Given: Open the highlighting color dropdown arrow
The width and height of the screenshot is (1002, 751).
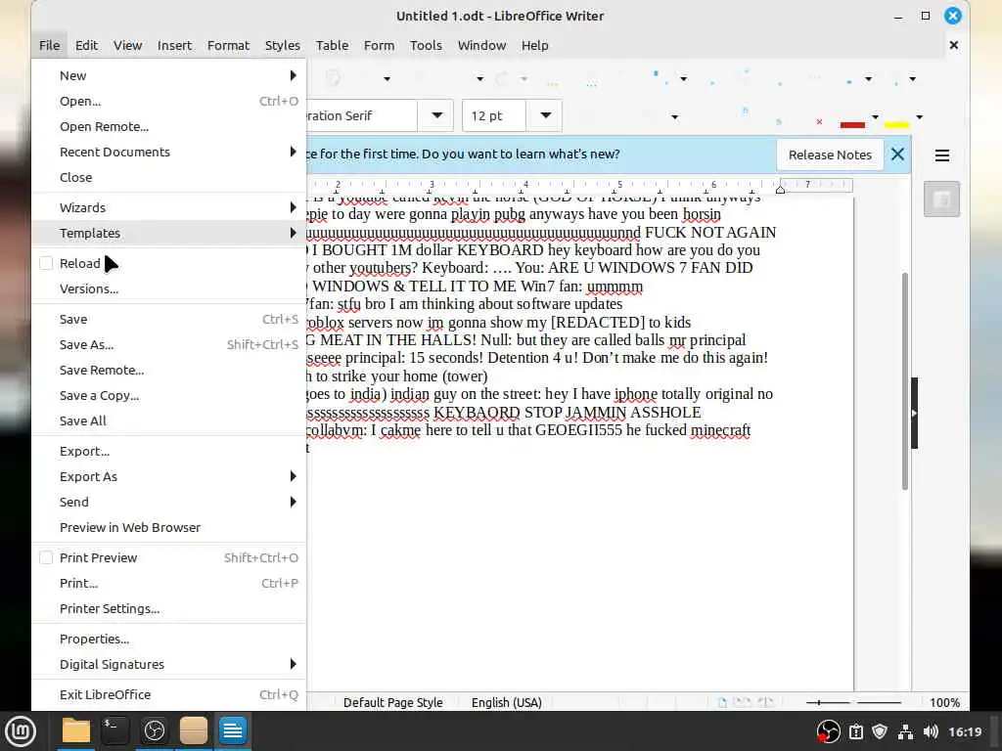Looking at the screenshot, I should (x=919, y=117).
